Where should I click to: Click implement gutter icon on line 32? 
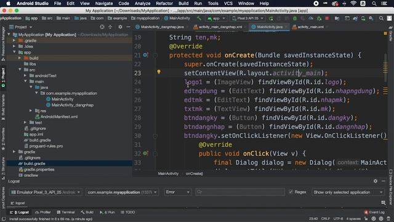[145, 153]
